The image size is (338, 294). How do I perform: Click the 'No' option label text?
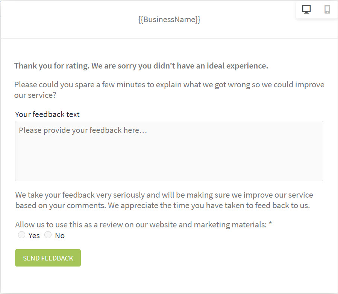pos(60,236)
